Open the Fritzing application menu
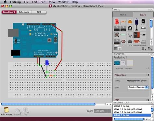 [x=15, y=2]
